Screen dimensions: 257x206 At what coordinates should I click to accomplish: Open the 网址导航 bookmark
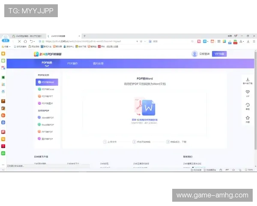point(34,46)
